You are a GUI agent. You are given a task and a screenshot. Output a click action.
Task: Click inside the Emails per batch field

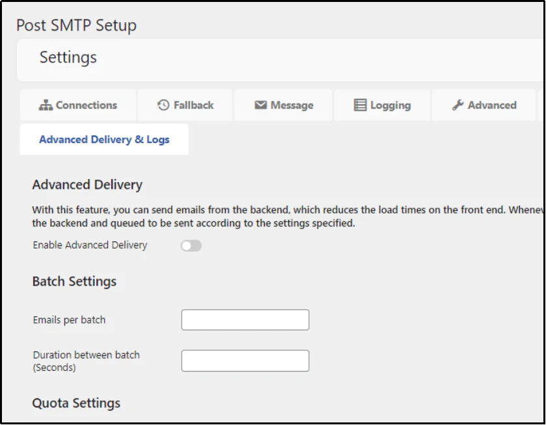245,320
